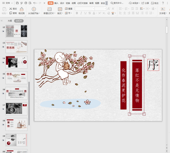Click the Center Align icon

coord(125,13)
